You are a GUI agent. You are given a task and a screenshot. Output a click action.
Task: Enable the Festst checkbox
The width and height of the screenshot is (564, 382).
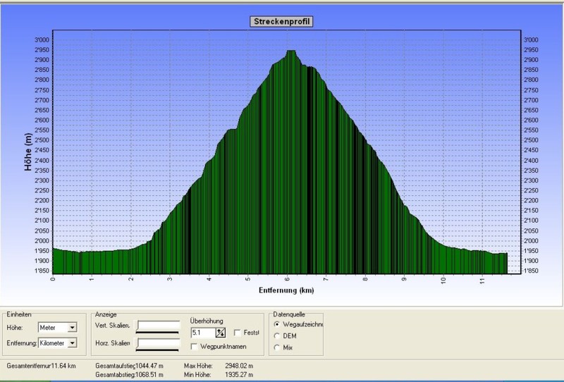[238, 333]
